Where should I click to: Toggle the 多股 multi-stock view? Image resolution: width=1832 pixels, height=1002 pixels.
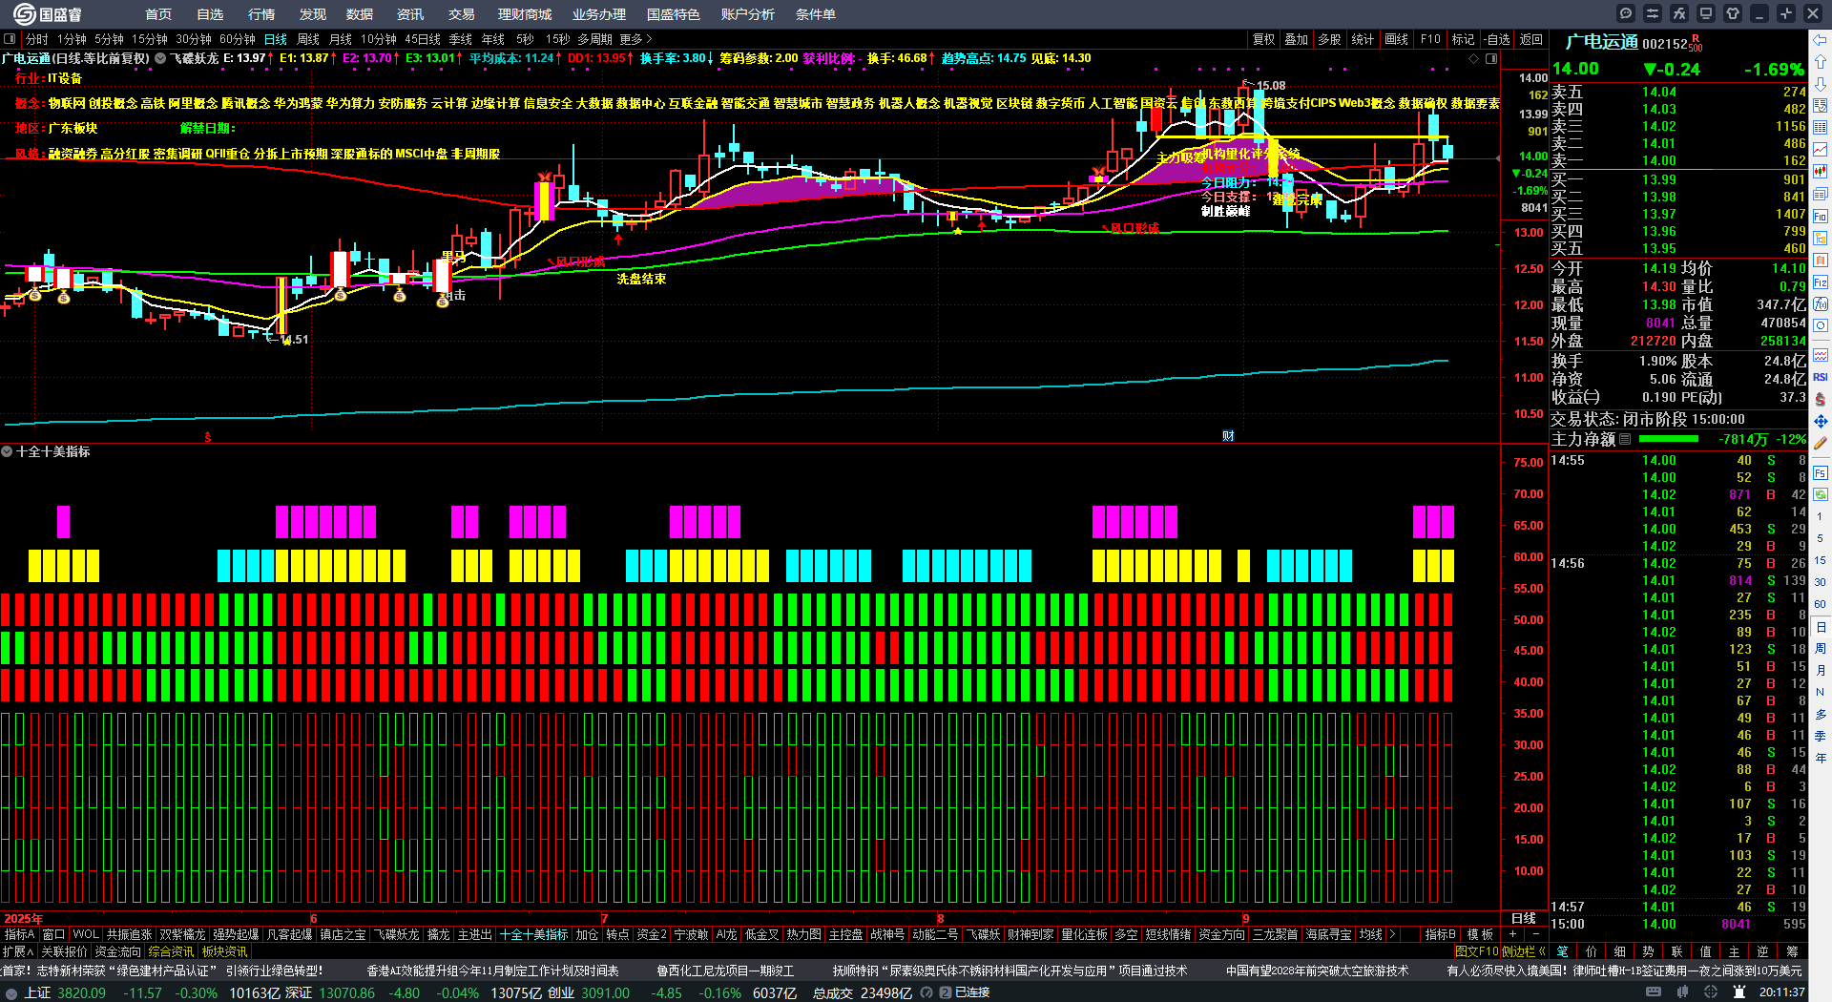tap(1329, 39)
